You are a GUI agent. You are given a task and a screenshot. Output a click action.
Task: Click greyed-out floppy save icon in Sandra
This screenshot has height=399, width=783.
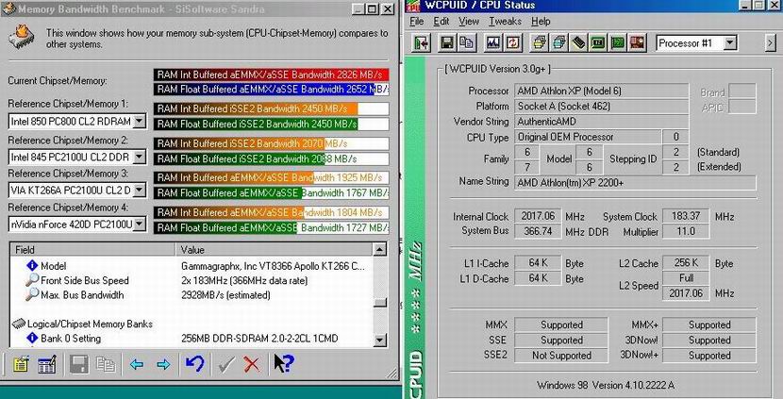79,364
